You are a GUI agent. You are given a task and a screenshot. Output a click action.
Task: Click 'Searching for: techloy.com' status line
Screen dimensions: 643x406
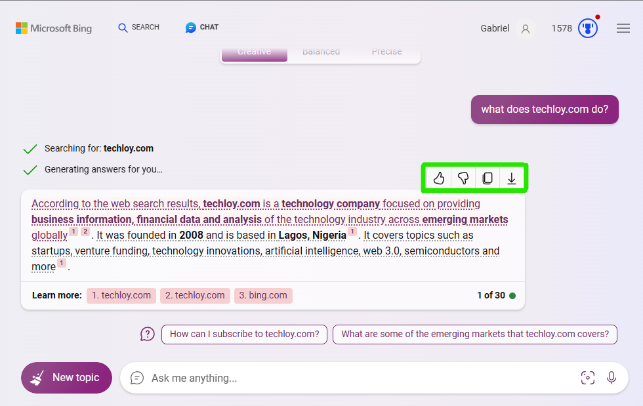tap(99, 148)
